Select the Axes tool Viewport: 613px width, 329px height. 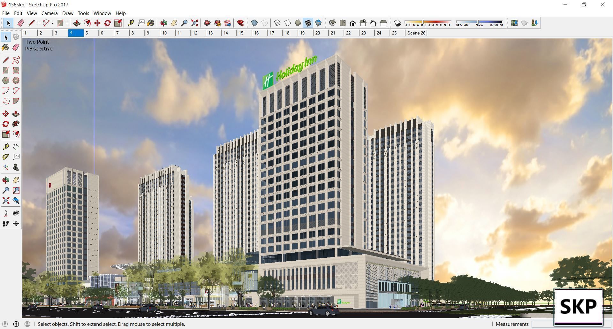(6, 167)
